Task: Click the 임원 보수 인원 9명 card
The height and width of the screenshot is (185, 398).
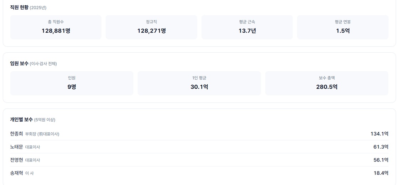Action: (72, 83)
